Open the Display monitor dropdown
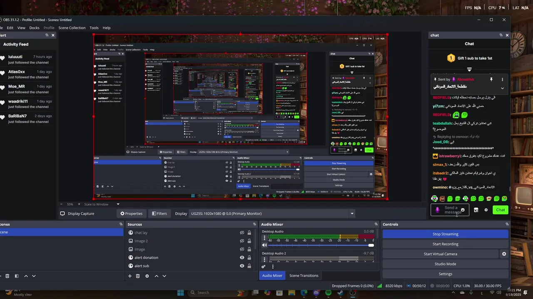This screenshot has height=299, width=533. [x=272, y=213]
